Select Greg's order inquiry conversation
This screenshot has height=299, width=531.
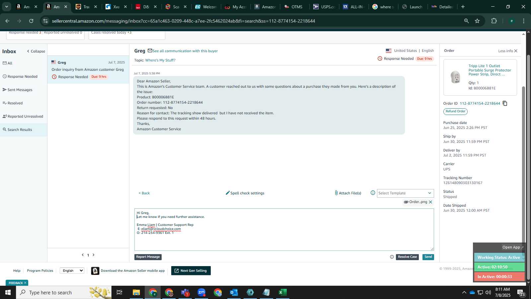point(88,69)
